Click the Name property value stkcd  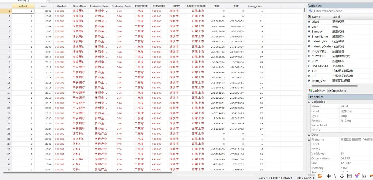click(344, 106)
